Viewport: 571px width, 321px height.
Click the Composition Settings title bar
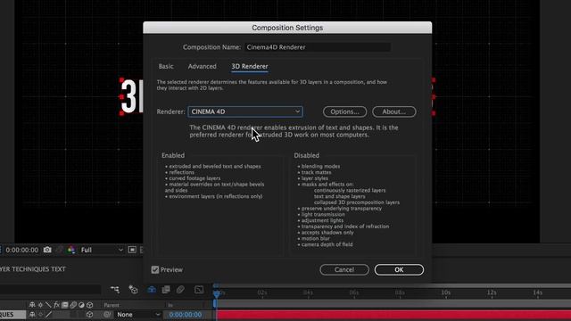pyautogui.click(x=287, y=28)
